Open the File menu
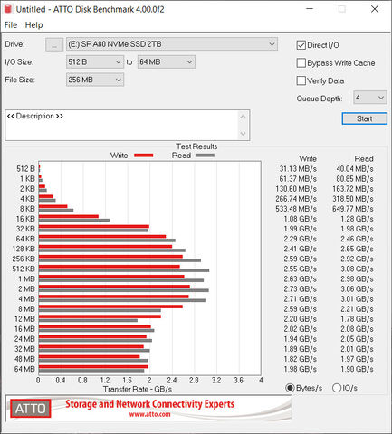 11,25
